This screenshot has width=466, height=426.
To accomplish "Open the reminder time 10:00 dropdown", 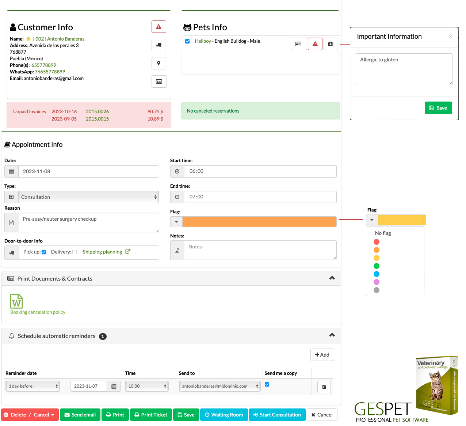I will click(x=147, y=386).
